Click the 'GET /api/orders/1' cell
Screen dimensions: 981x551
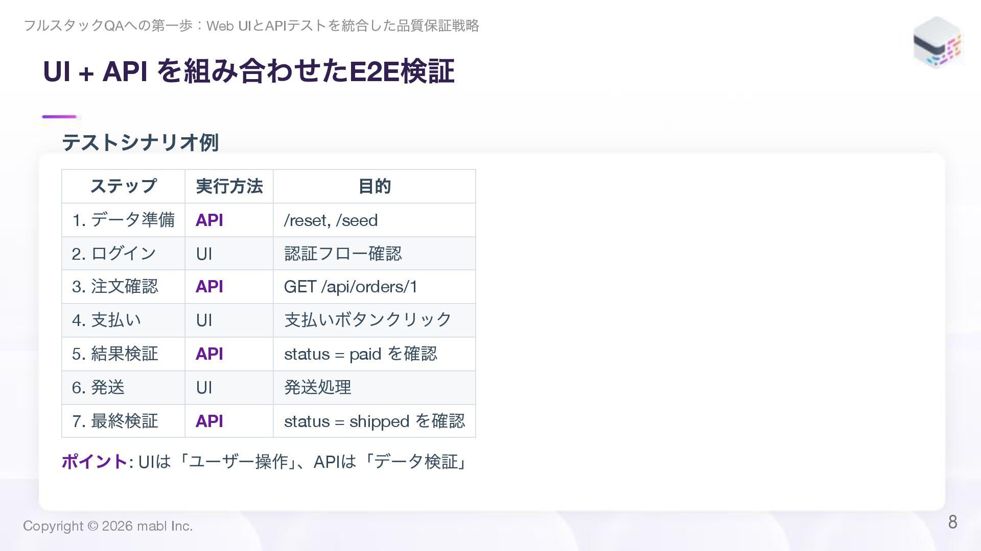pyautogui.click(x=351, y=287)
